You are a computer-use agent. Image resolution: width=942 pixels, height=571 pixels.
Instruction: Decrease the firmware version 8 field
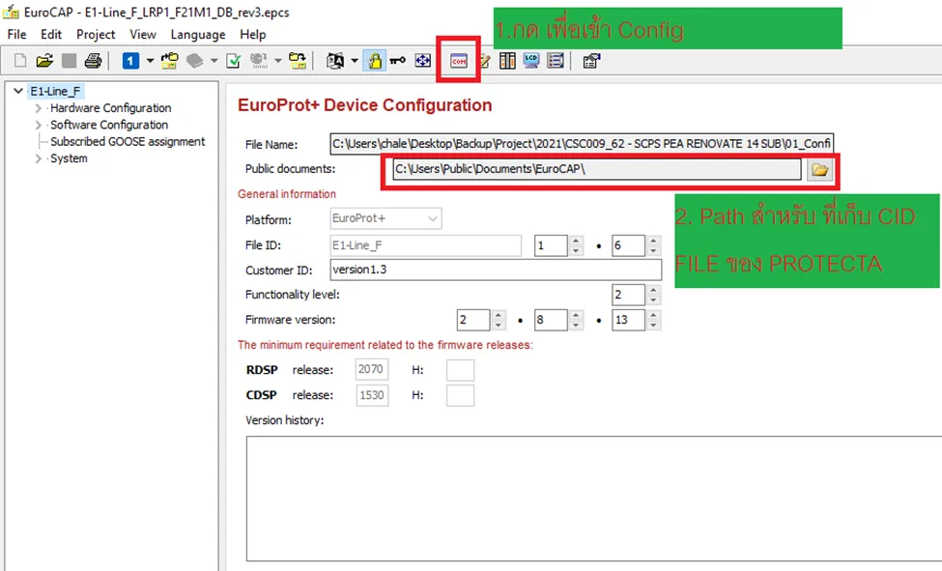[x=576, y=326]
